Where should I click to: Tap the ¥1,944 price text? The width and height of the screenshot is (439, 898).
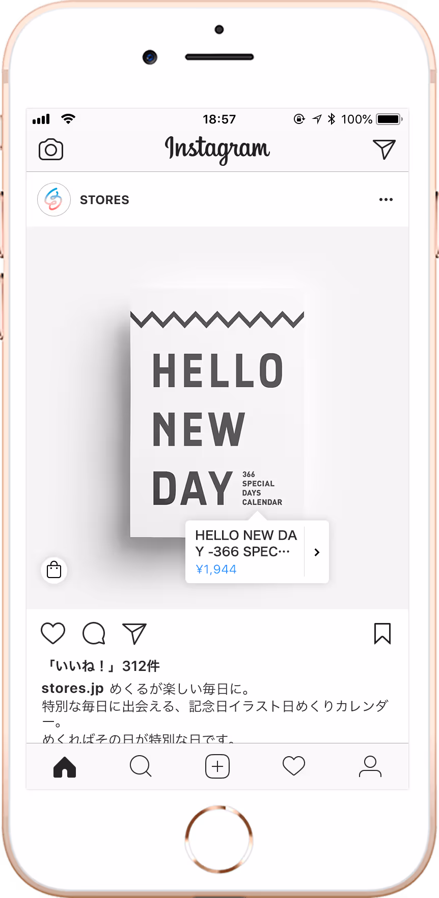coord(216,569)
